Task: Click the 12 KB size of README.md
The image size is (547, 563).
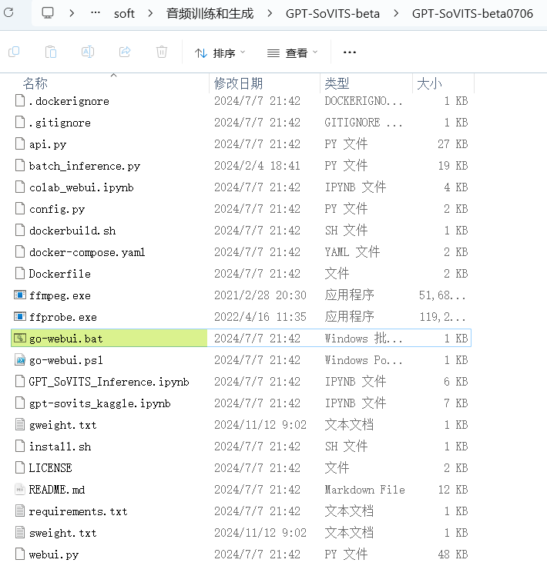Action: pyautogui.click(x=453, y=490)
